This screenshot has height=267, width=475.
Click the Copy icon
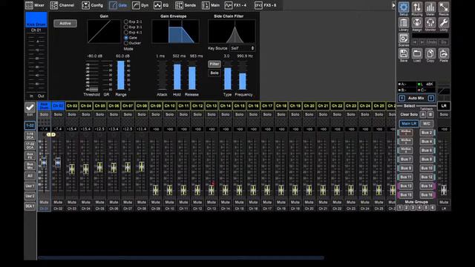(x=430, y=54)
